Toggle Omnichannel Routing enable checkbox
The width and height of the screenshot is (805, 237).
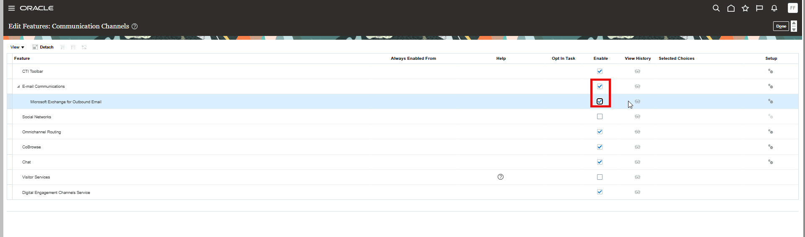[600, 132]
